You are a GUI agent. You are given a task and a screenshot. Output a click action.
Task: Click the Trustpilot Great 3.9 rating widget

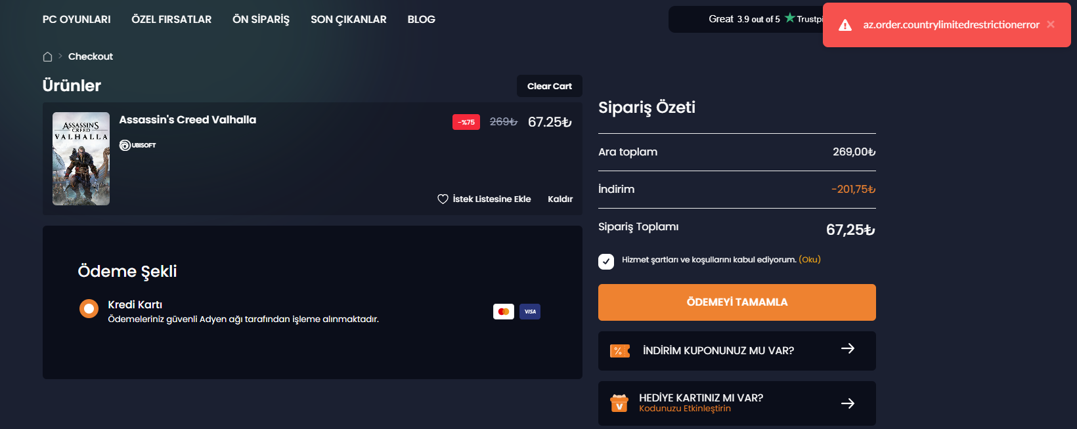745,19
